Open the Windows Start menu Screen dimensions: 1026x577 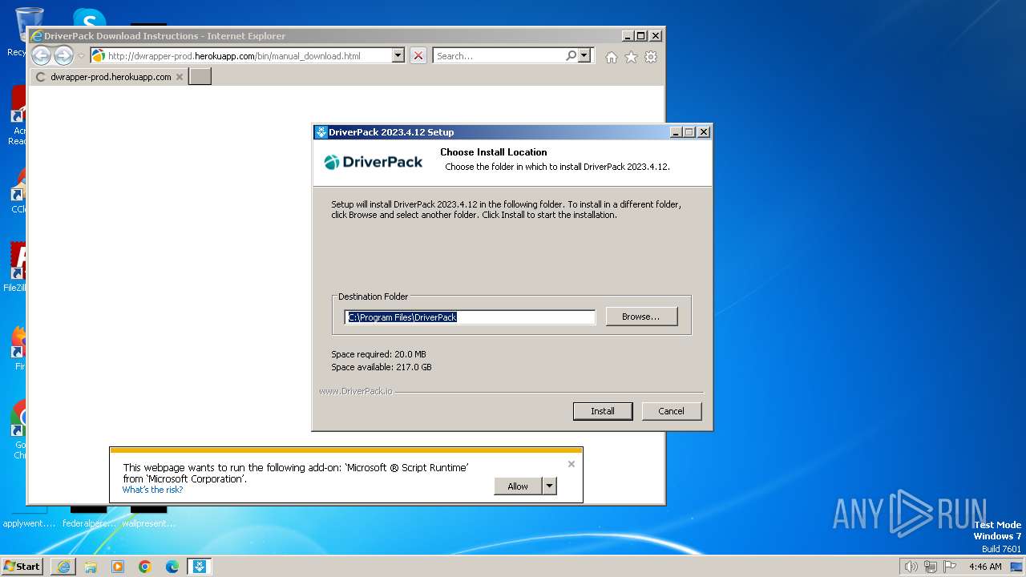click(22, 567)
